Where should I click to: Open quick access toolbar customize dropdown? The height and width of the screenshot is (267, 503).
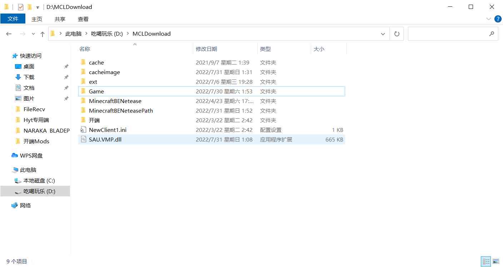tap(38, 7)
